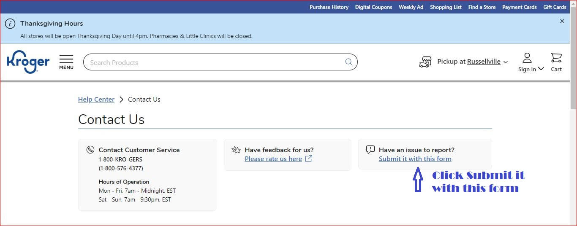Click Have feedback for us? text
Image resolution: width=577 pixels, height=226 pixels.
pyautogui.click(x=279, y=150)
